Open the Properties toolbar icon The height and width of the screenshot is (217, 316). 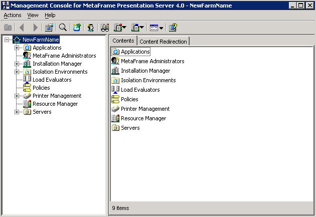(49, 28)
